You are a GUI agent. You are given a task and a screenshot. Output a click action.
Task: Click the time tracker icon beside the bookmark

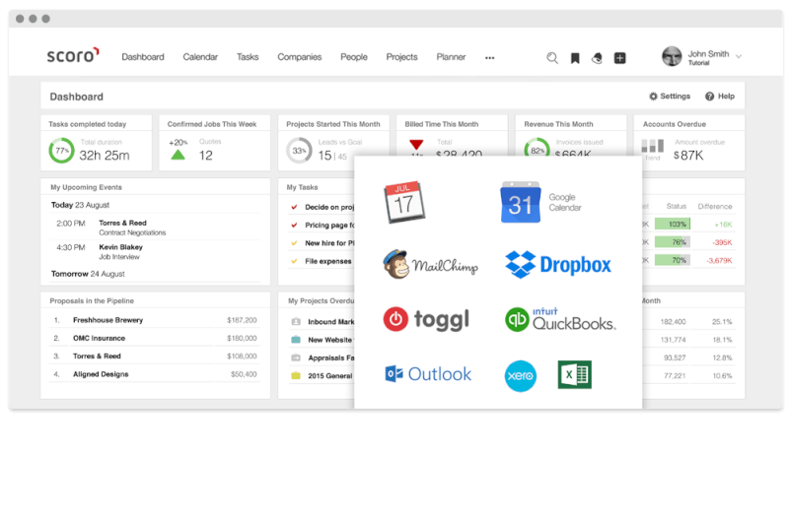(x=597, y=58)
